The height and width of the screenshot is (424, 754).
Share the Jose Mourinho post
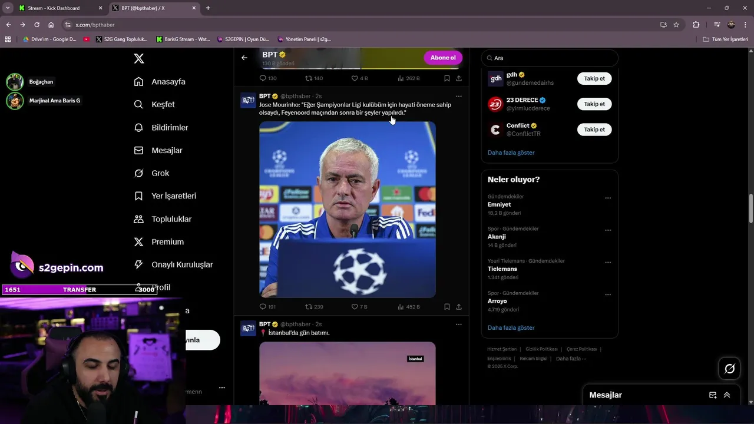(459, 307)
